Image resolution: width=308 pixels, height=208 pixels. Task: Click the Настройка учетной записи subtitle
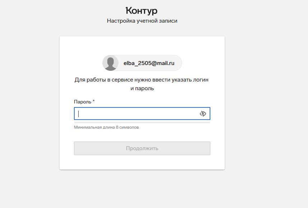pos(142,21)
